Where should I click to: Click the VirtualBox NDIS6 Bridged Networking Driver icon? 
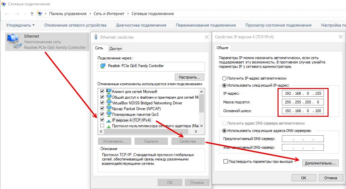pyautogui.click(x=109, y=103)
